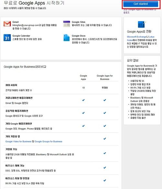Click the 기타 Google 애플리케이션 row title
Image resolution: width=162 pixels, height=189 pixels.
coord(18,124)
